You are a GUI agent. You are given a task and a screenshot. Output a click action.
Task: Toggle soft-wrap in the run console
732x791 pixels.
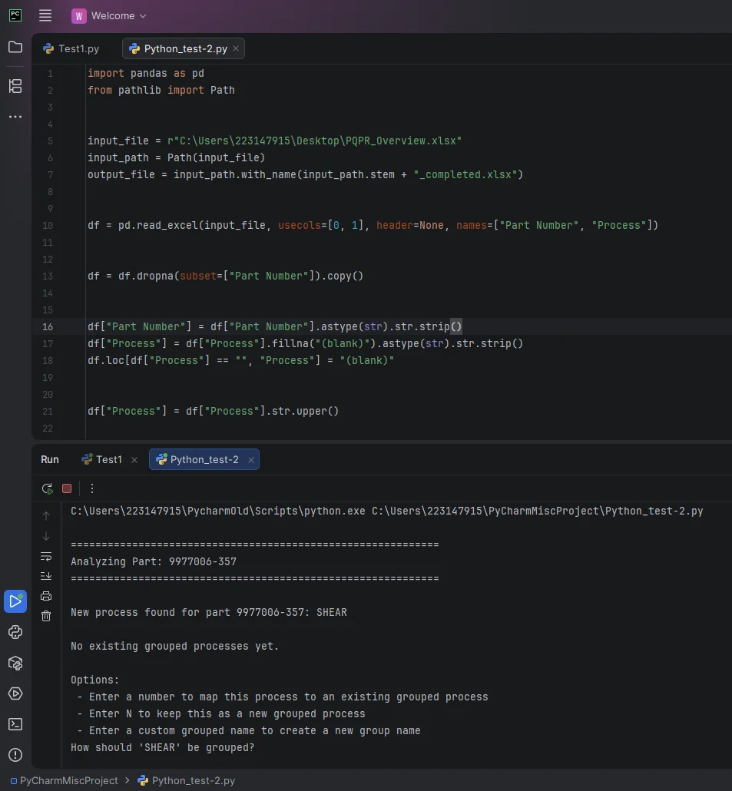46,557
